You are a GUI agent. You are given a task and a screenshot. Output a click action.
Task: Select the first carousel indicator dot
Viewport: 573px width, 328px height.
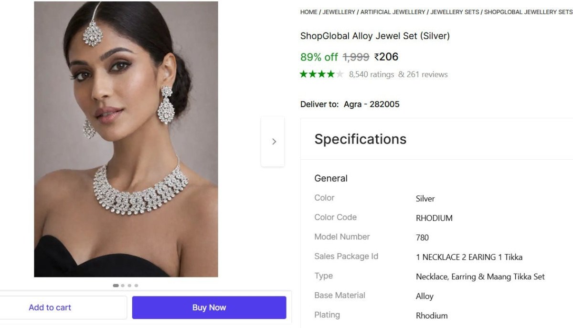coord(116,286)
